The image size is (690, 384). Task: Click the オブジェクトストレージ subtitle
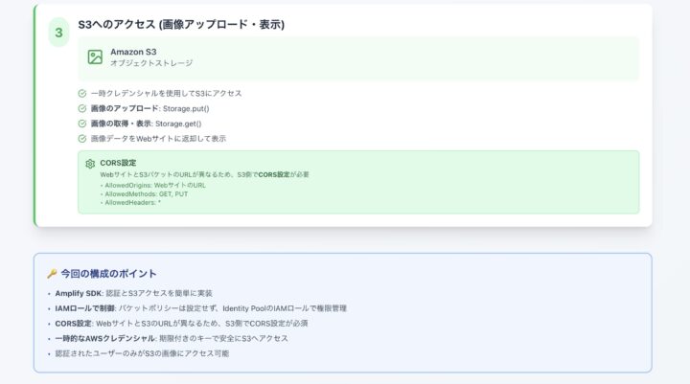pyautogui.click(x=151, y=63)
